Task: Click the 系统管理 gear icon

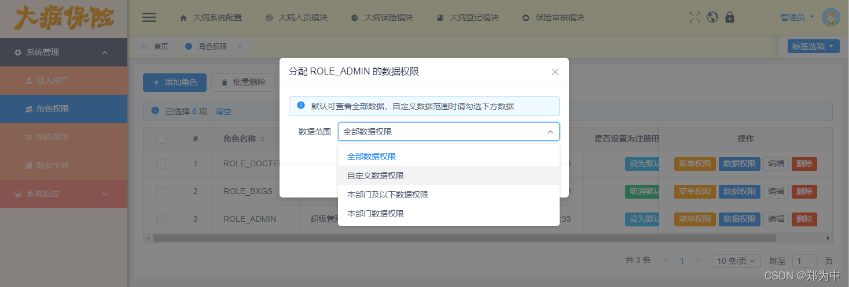Action: click(18, 53)
